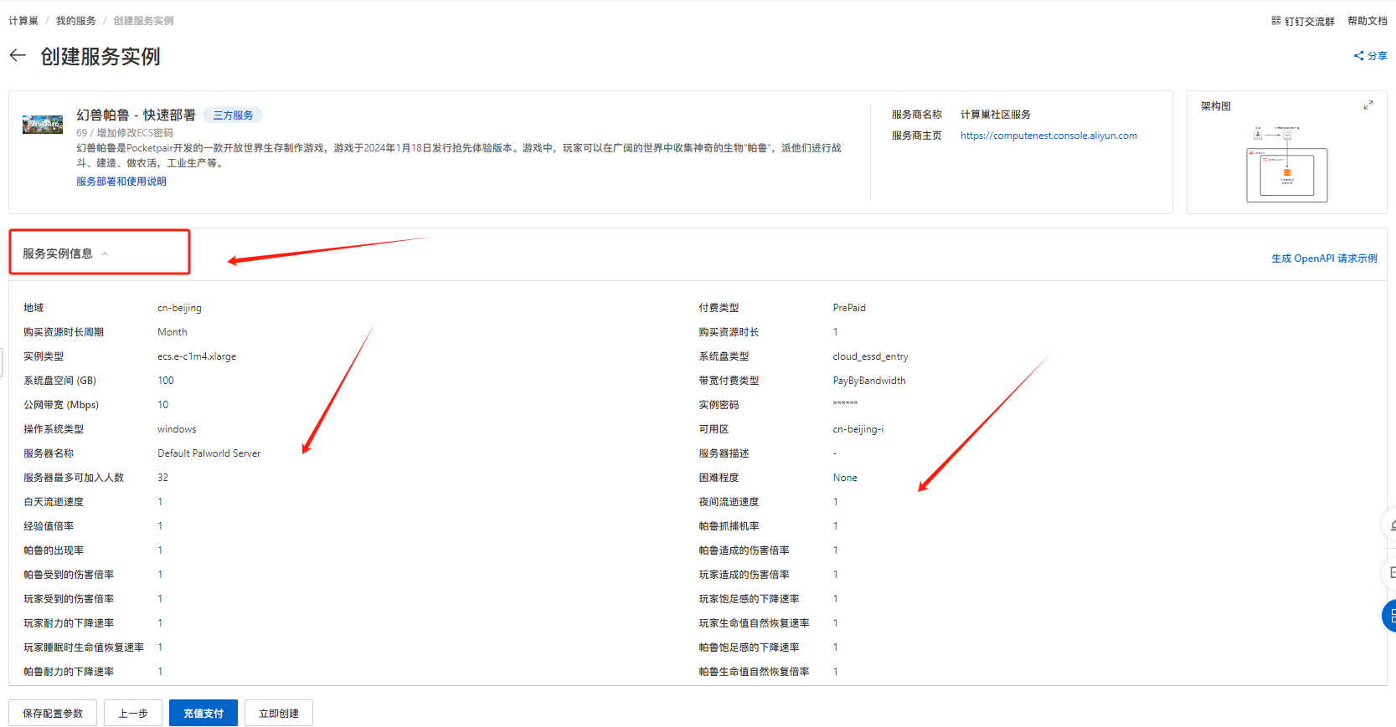Click the side-tab handle beside 实例类型
Viewport: 1396px width, 727px height.
click(x=2, y=361)
